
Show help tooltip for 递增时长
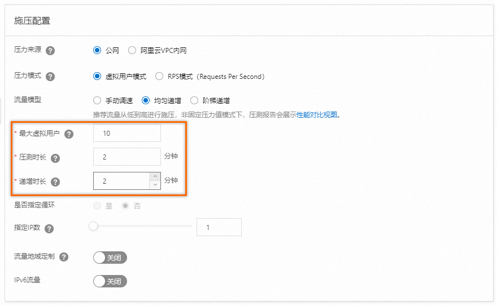(55, 182)
